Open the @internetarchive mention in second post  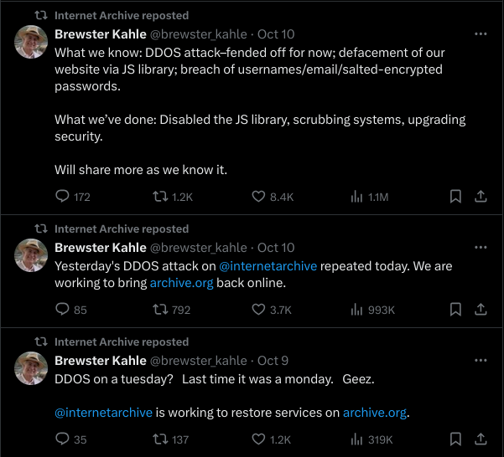268,265
